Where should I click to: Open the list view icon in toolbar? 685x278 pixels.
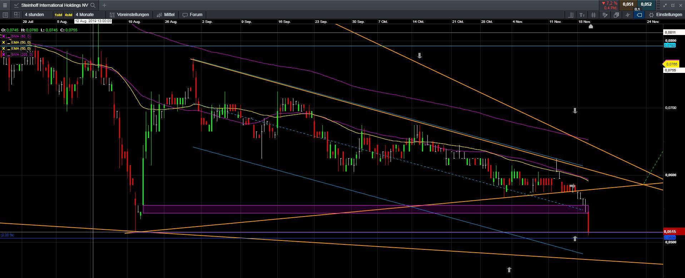point(5,15)
